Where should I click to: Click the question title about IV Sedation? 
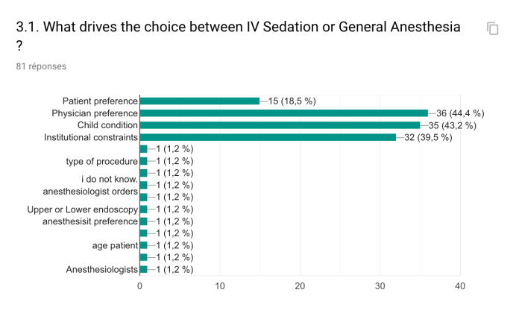coord(239,28)
